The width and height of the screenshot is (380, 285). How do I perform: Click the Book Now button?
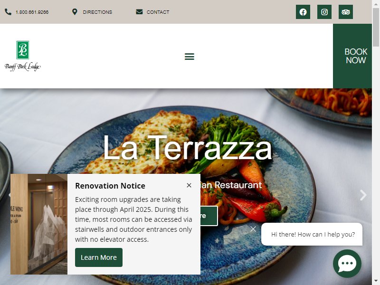point(352,56)
